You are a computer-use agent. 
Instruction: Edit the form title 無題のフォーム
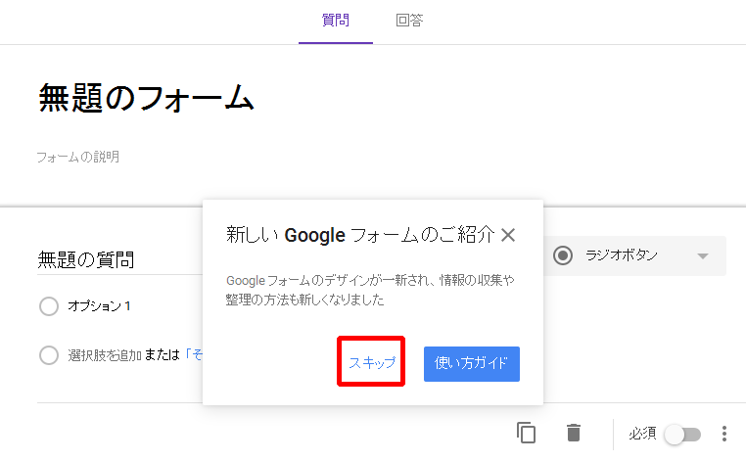[146, 98]
